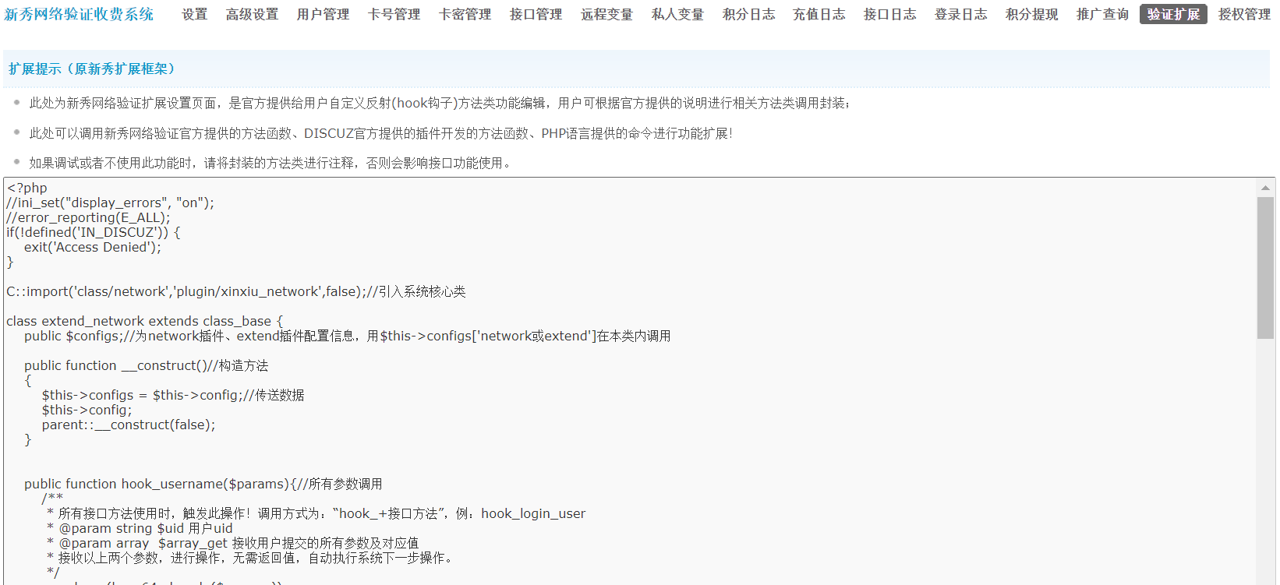Open 充值日志 recharge log tab
Viewport: 1280px width, 585px height.
819,14
